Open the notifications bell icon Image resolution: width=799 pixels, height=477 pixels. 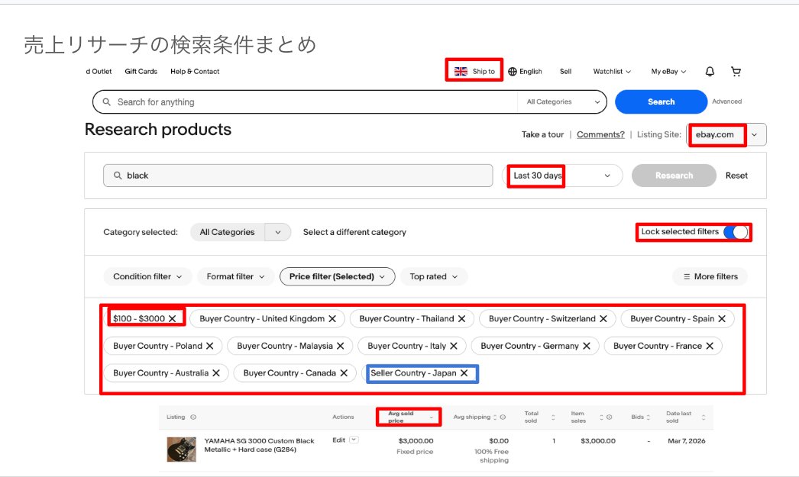(x=710, y=72)
